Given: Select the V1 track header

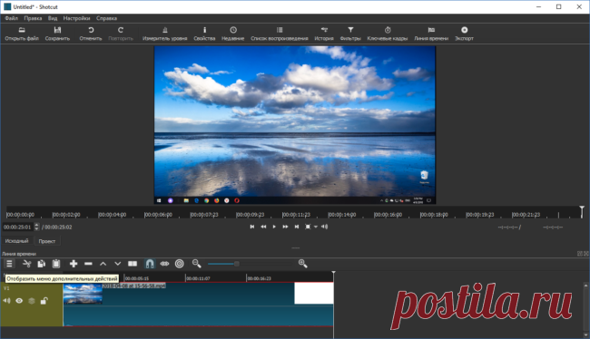Looking at the screenshot, I should coord(32,305).
